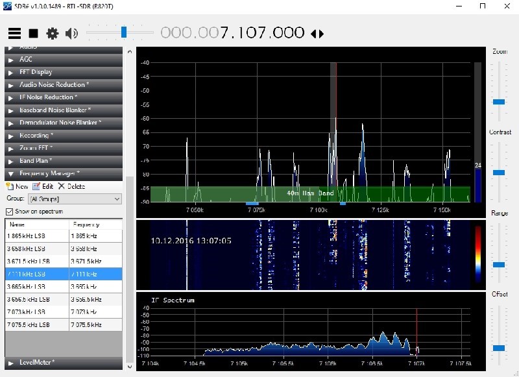
Task: Click Edit in Frequency Manager
Action: [43, 186]
